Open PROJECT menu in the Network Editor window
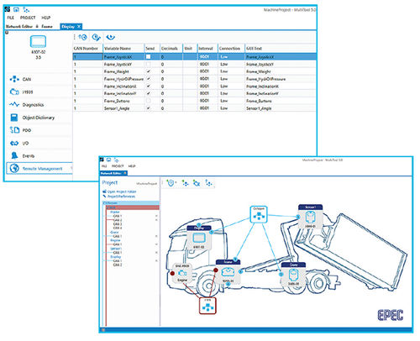Viewport: 420px width, 341px height. [x=118, y=166]
